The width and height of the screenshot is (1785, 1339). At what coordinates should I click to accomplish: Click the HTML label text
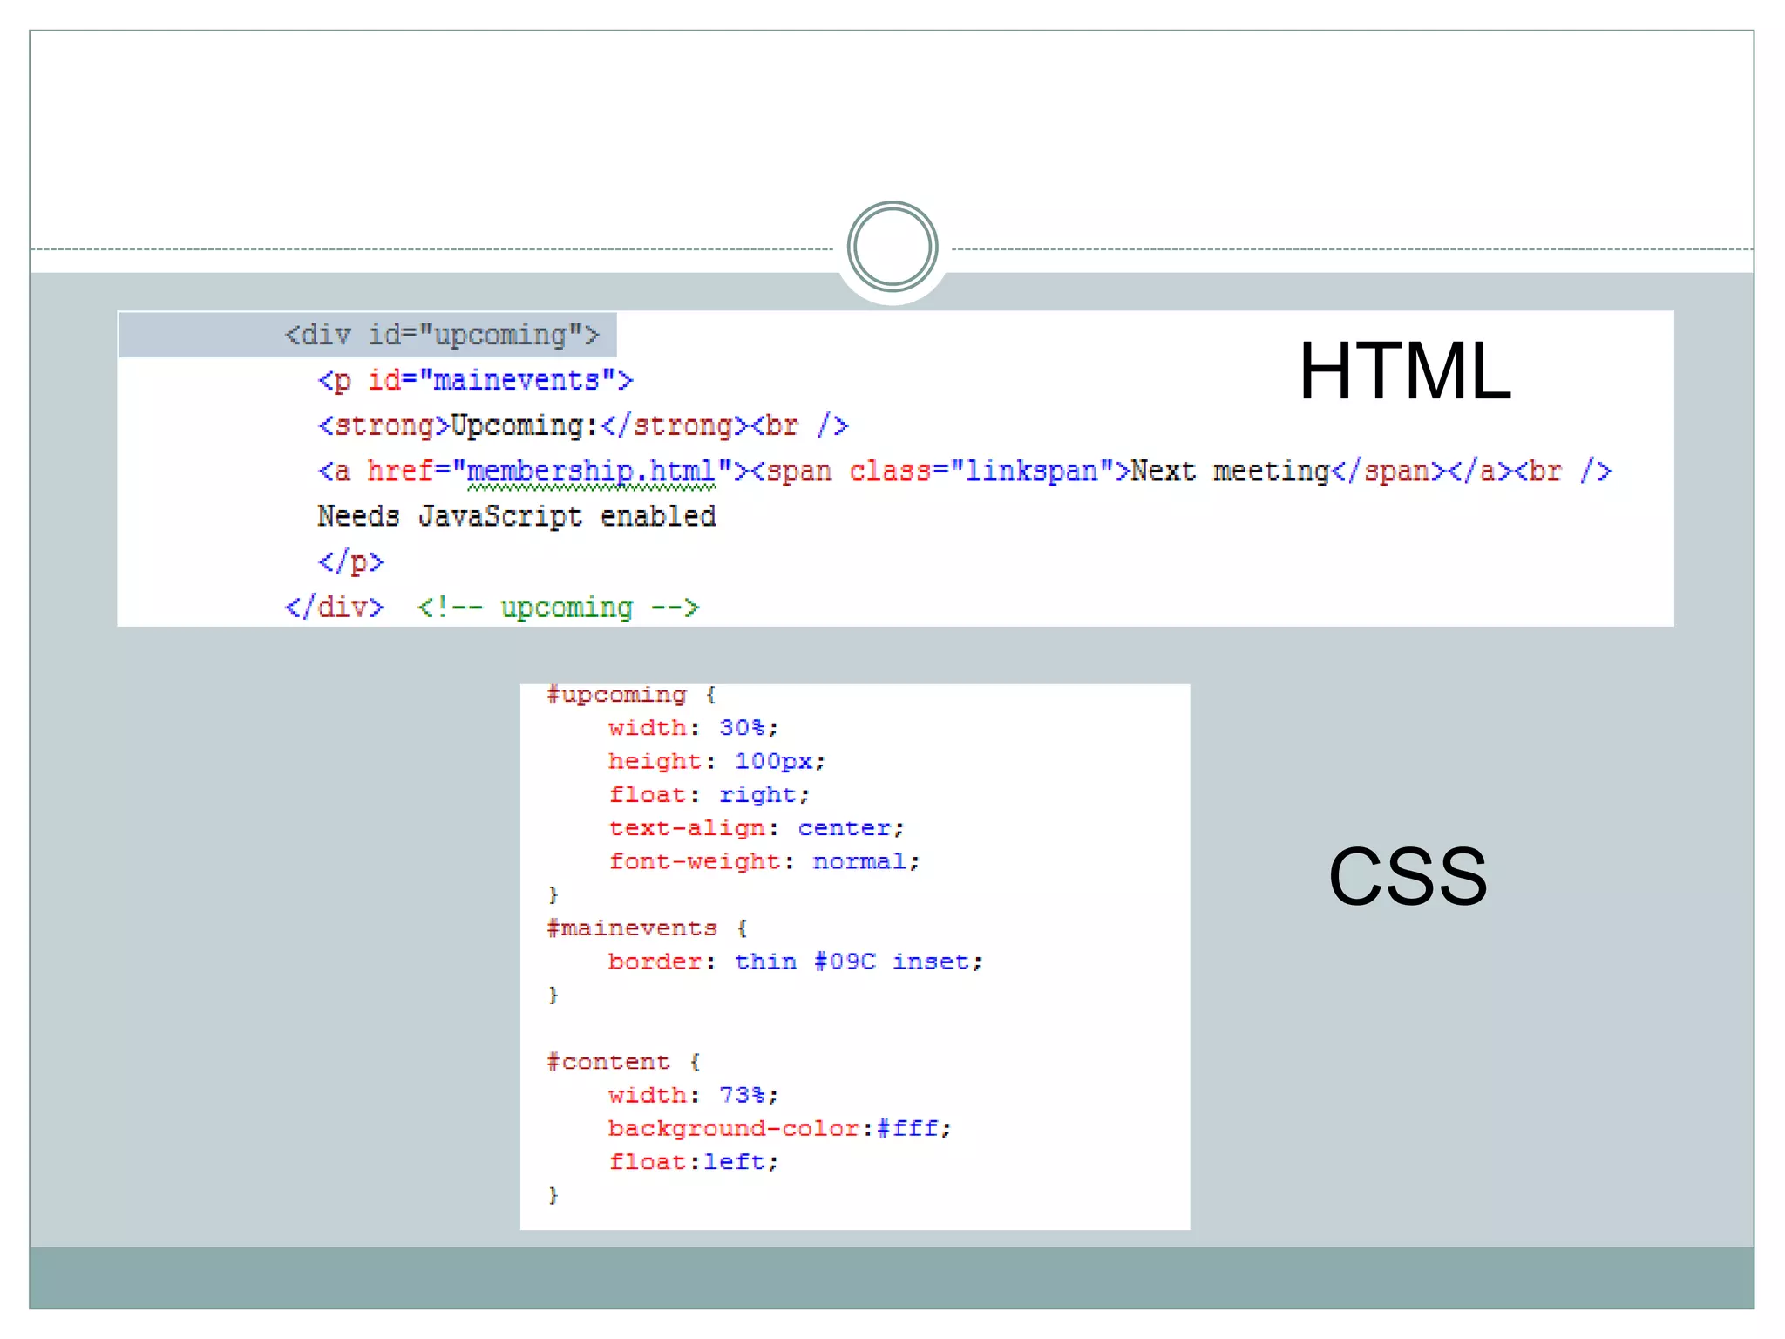(1404, 372)
